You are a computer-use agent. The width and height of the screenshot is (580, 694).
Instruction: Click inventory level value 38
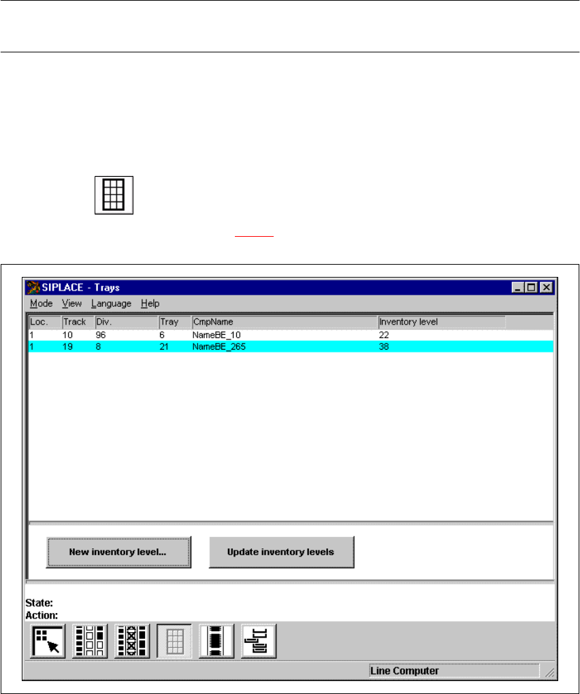tap(384, 346)
